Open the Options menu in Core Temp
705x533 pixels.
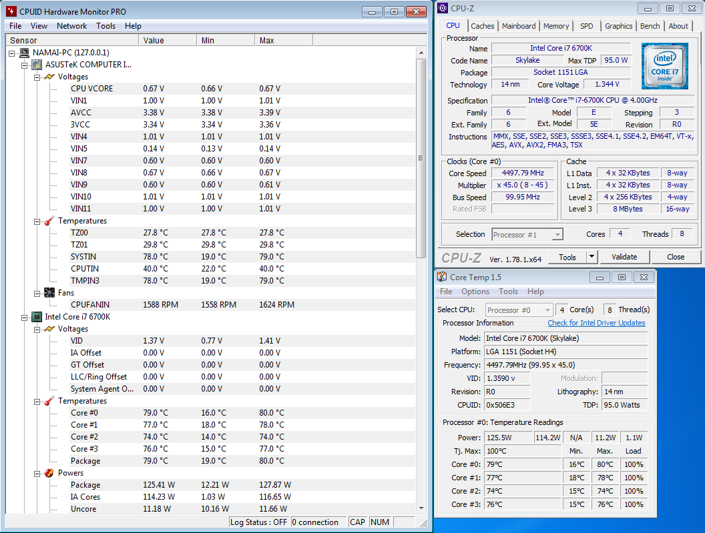point(475,292)
